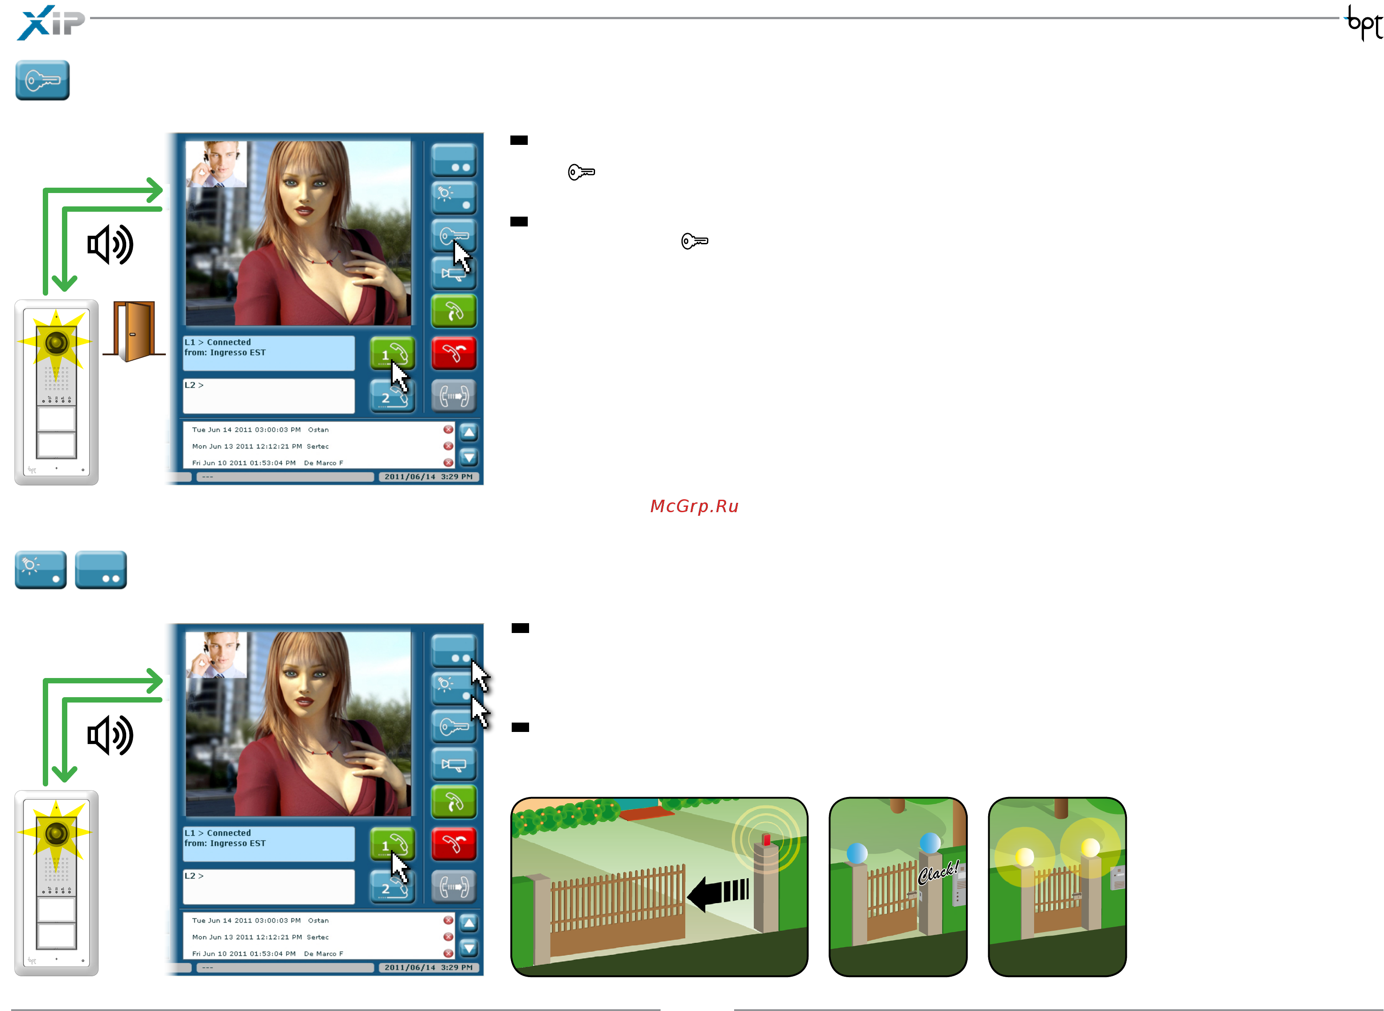Click the '2011/06/14 3:29 PM' status clock in the upper screenshot

tap(428, 477)
